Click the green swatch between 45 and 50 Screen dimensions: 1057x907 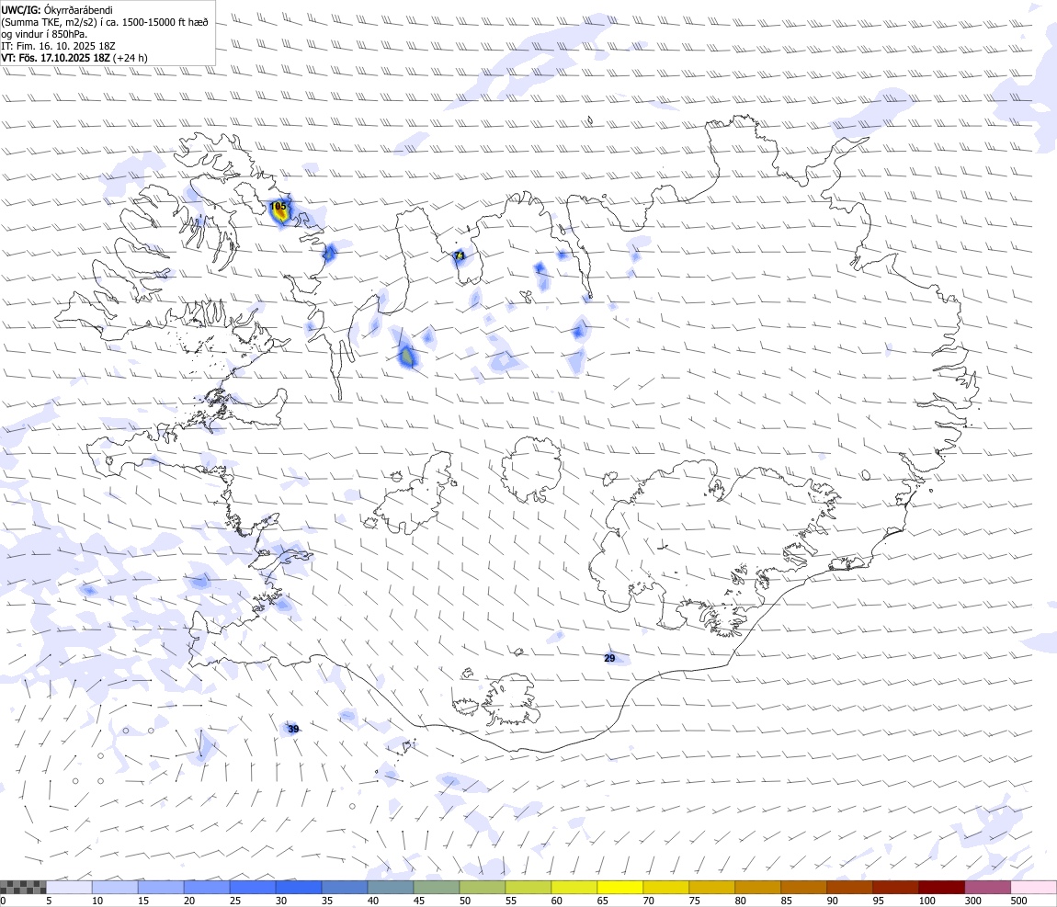[x=437, y=887]
